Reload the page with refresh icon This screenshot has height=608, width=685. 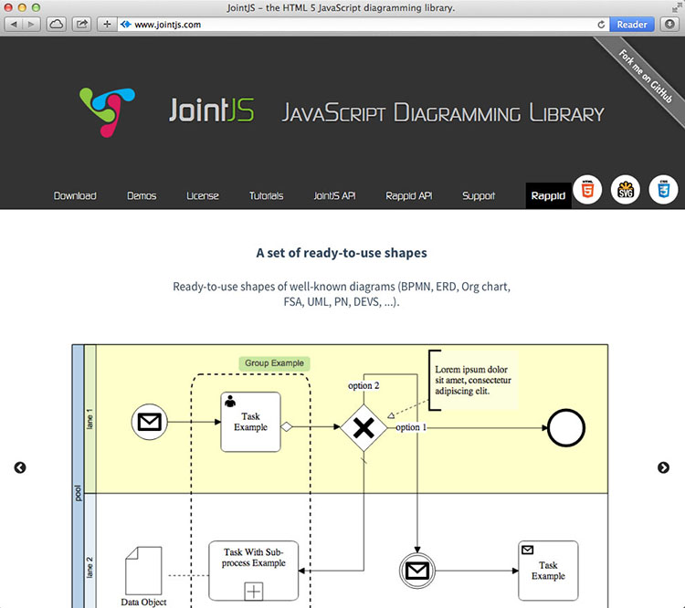(x=601, y=25)
